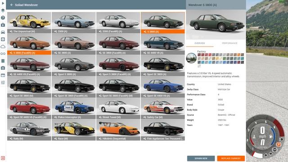Click the play icon in the sidebar
Image resolution: width=288 pixels, height=162 pixels.
tap(3, 3)
